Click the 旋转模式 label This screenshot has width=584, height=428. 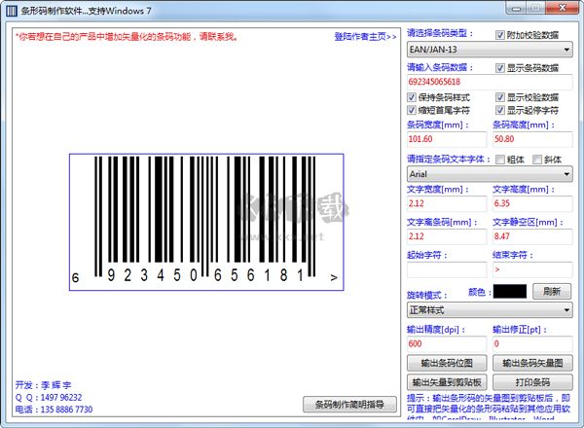point(427,296)
